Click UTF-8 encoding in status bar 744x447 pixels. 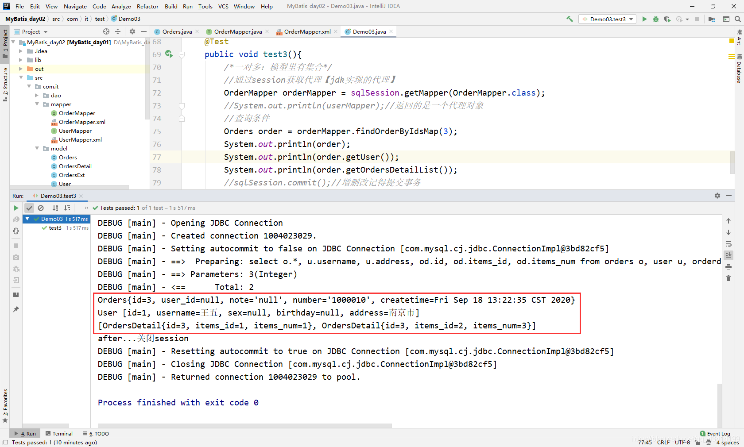pyautogui.click(x=682, y=442)
